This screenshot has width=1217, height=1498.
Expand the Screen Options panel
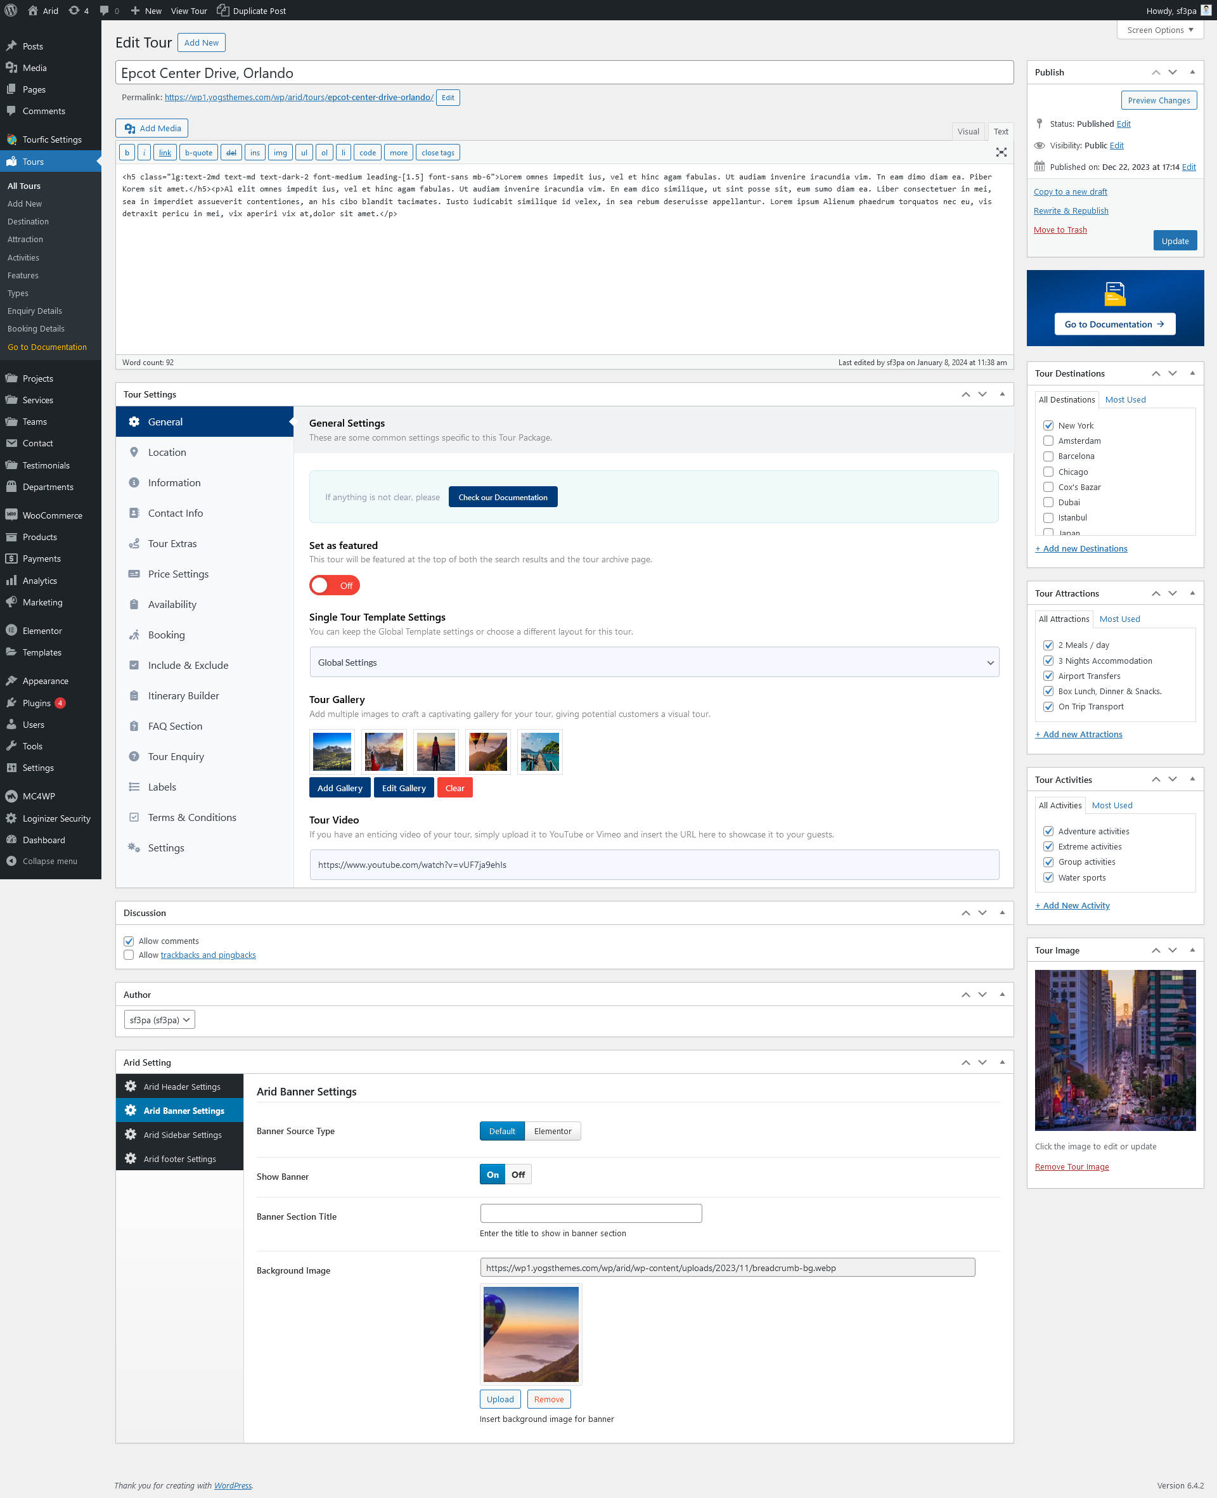1159,30
